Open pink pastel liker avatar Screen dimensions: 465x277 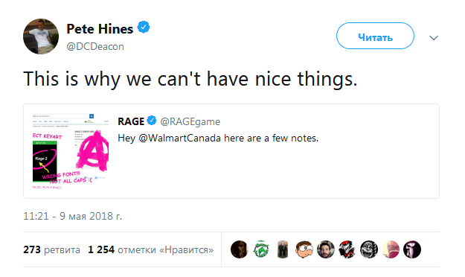click(x=391, y=249)
